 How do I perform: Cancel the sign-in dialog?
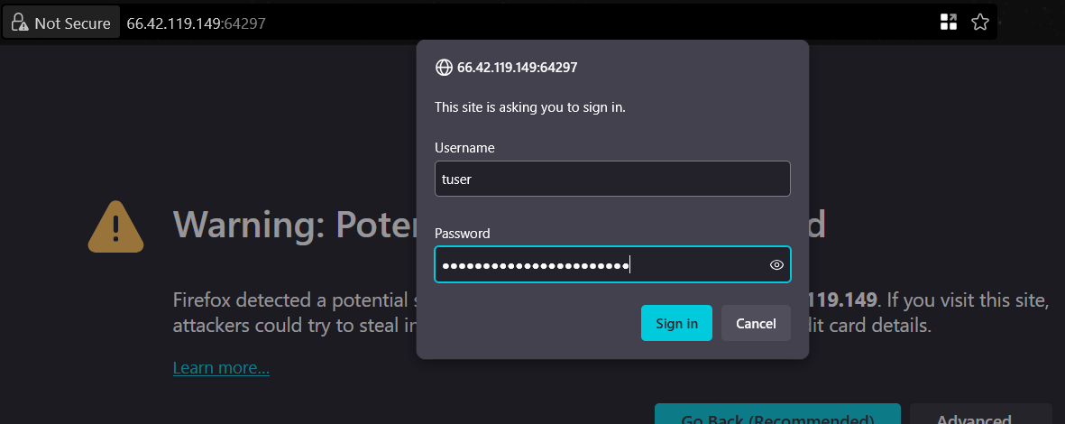[756, 323]
